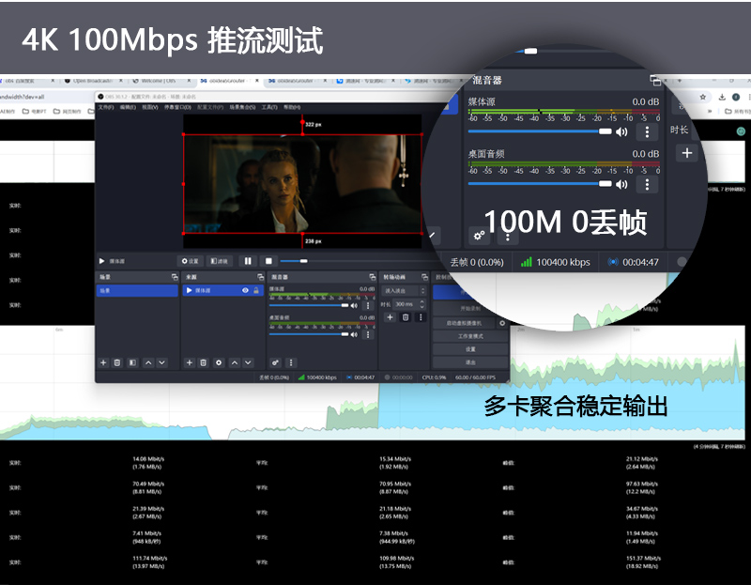Pop out the magnified 混音器 dock

pos(654,81)
